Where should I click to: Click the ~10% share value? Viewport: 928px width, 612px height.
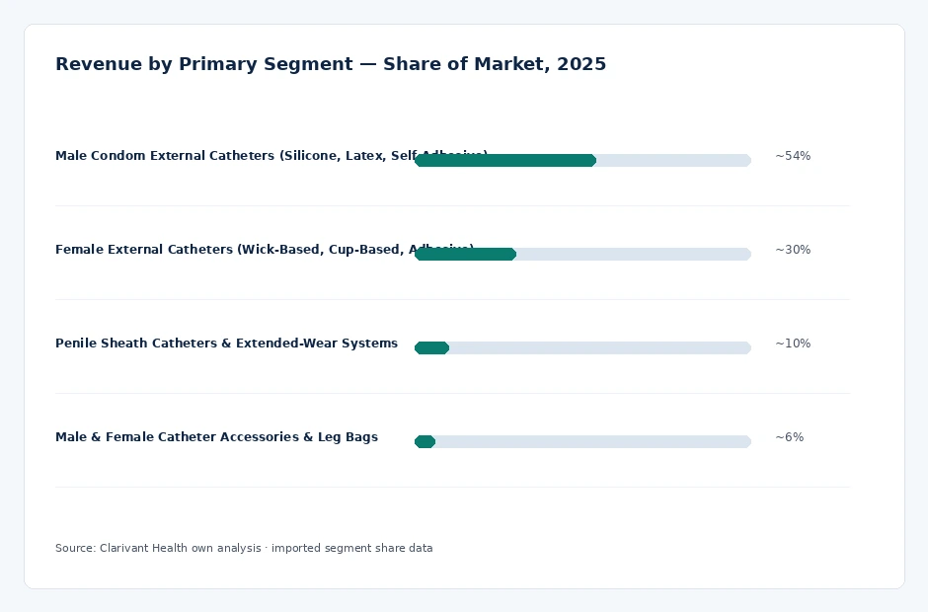(x=793, y=344)
